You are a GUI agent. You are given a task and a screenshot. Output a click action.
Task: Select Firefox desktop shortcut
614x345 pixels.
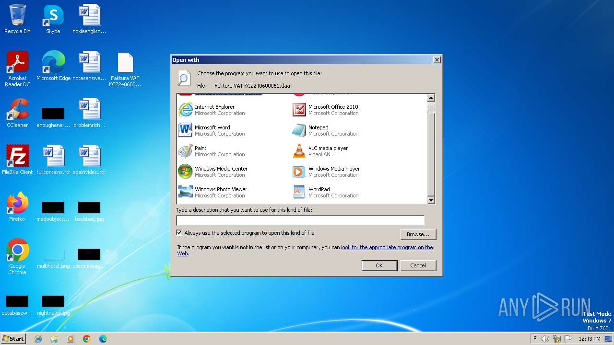point(17,207)
